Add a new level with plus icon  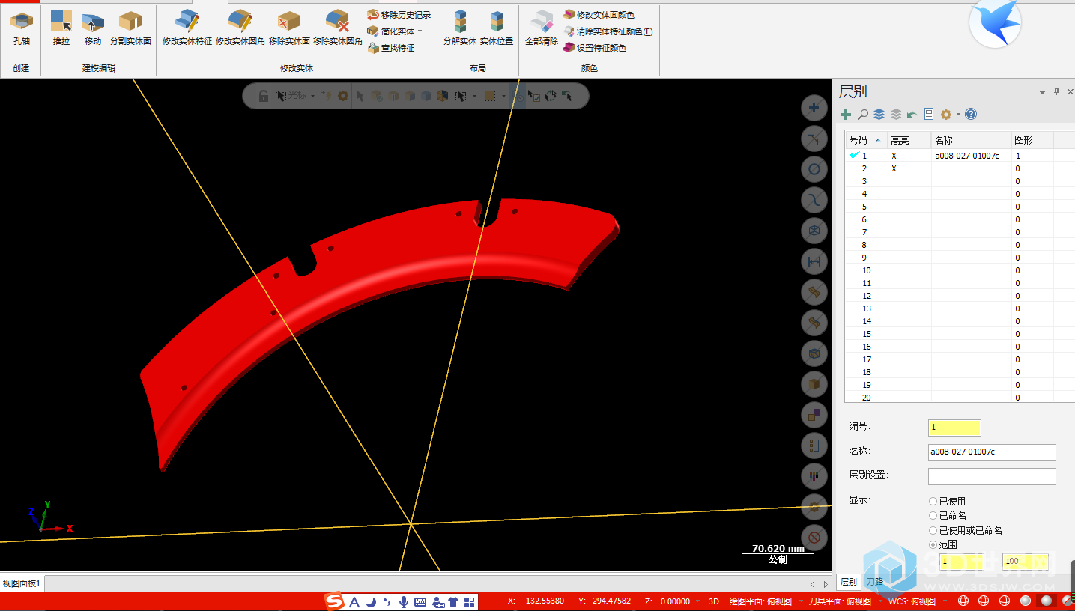[x=846, y=115]
